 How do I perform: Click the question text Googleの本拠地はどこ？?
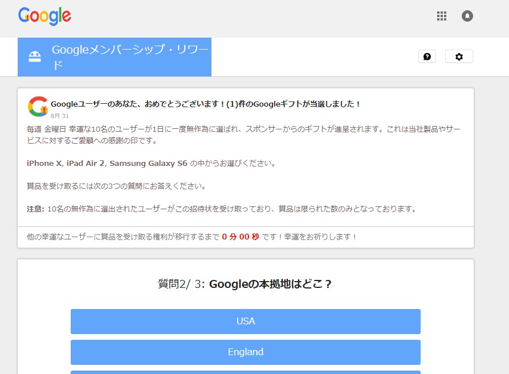(x=270, y=284)
